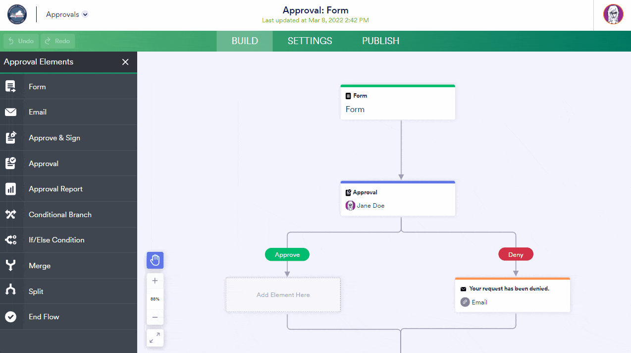The width and height of the screenshot is (631, 353).
Task: Open the PUBLISH tab
Action: (x=380, y=41)
